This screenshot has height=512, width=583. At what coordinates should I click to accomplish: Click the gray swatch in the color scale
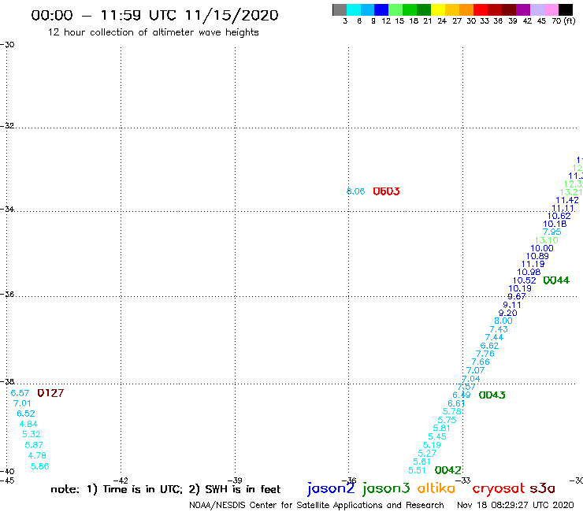pos(340,9)
